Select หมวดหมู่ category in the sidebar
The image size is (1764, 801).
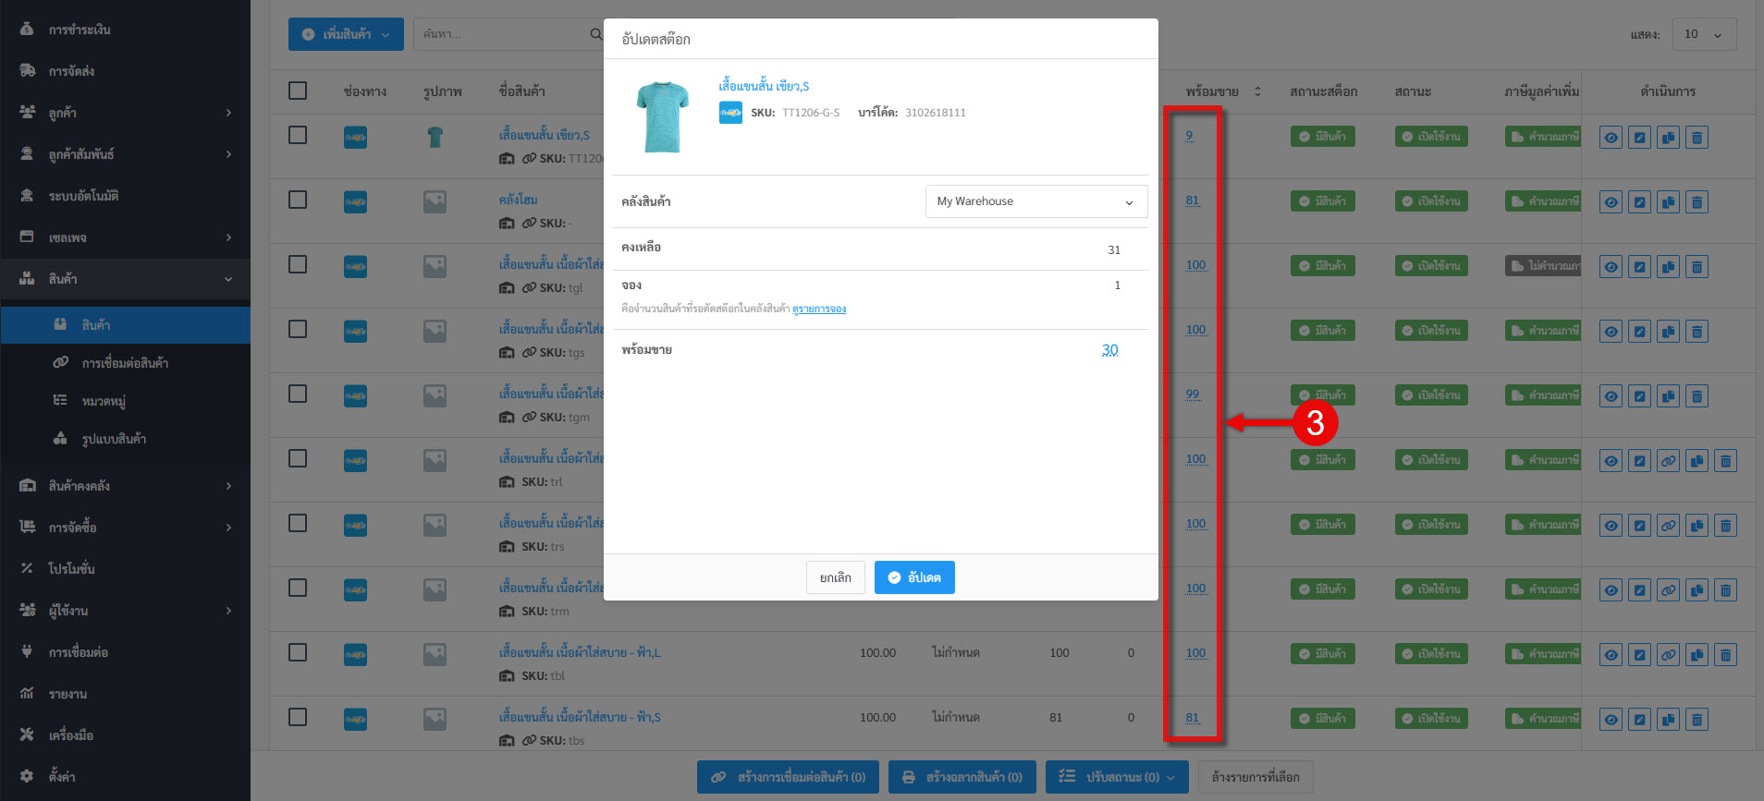click(x=104, y=401)
